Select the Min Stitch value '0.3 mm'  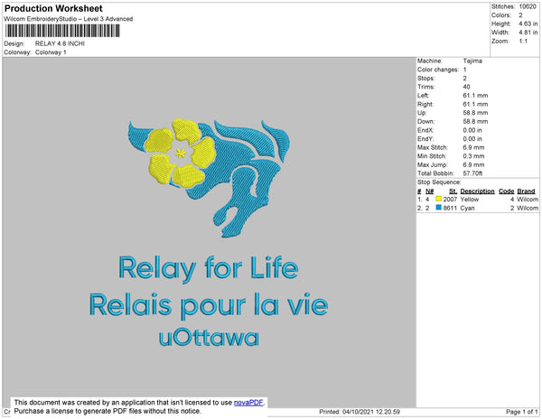point(473,156)
